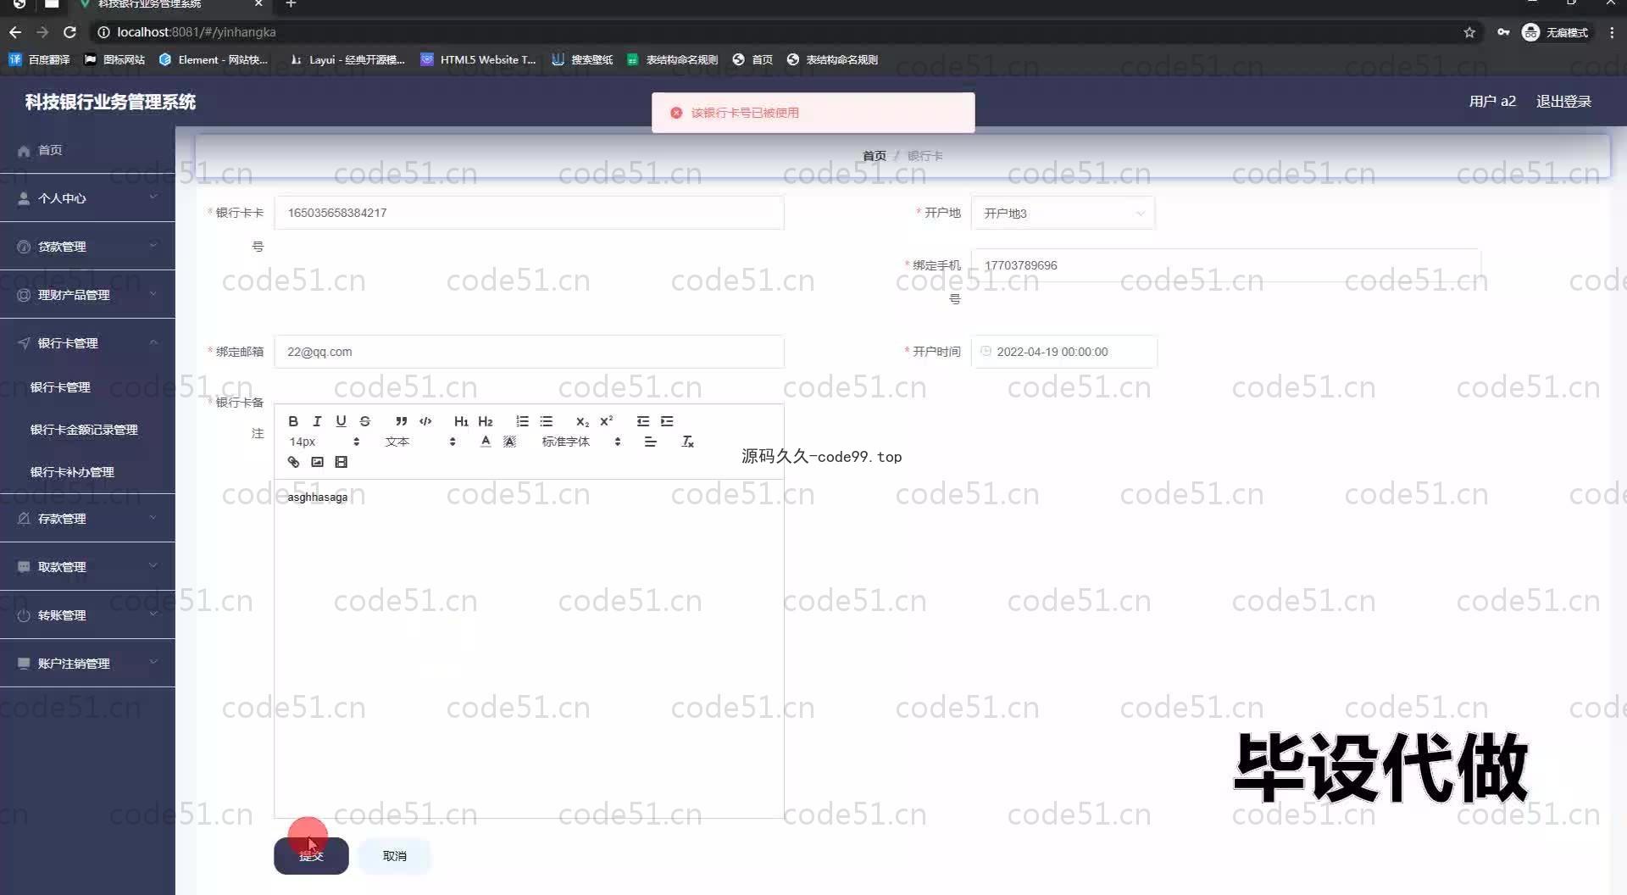The height and width of the screenshot is (895, 1627).
Task: Open Element bookmark in bookmarks bar
Action: point(214,59)
